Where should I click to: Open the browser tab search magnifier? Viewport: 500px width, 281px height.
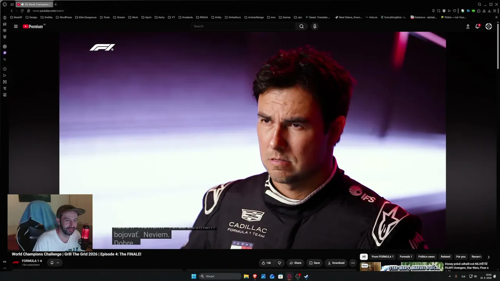click(x=480, y=4)
